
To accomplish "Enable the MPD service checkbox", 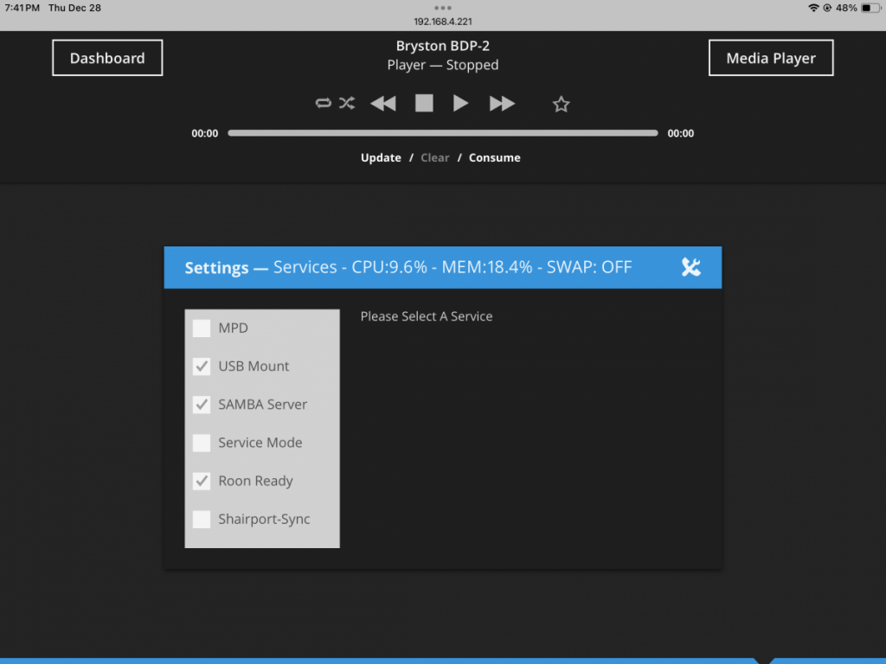I will coord(201,328).
